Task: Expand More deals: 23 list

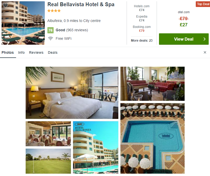Action: [142, 41]
